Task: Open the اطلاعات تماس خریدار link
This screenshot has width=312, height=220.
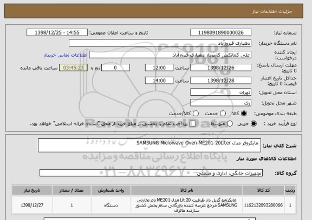Action: [x=66, y=55]
